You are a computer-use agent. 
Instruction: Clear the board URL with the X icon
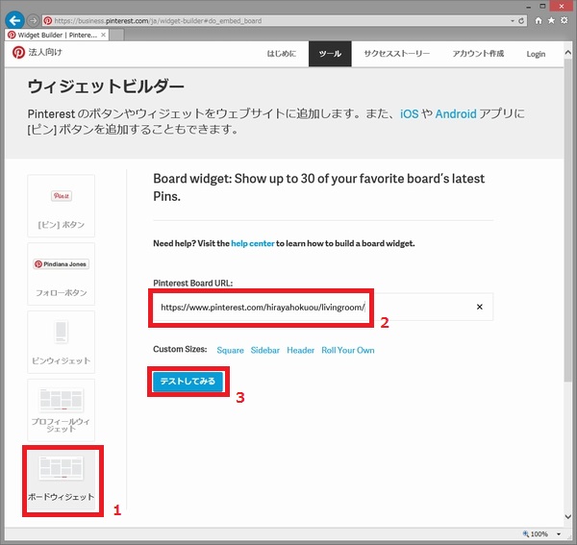(x=479, y=308)
